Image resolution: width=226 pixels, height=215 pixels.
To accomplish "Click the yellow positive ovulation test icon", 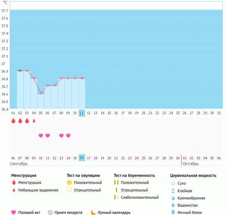I will 69,182.
